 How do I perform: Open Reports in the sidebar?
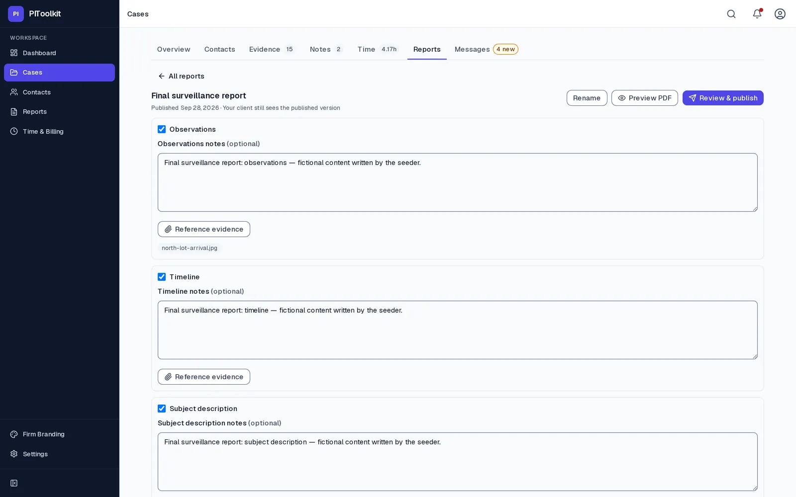pos(59,112)
